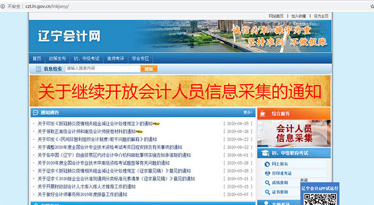Open the 政策发布 navigation tab
The width and height of the screenshot is (374, 205).
point(57,58)
